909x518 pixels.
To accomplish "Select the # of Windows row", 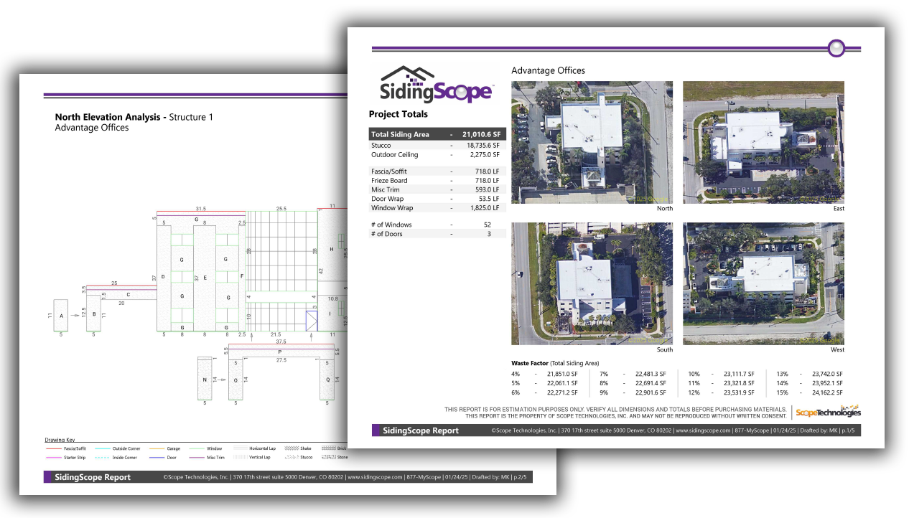I will click(437, 225).
